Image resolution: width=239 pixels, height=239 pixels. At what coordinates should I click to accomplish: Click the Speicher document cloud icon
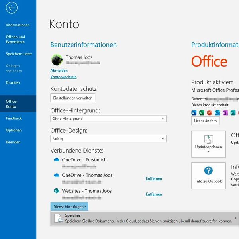[x=59, y=218]
